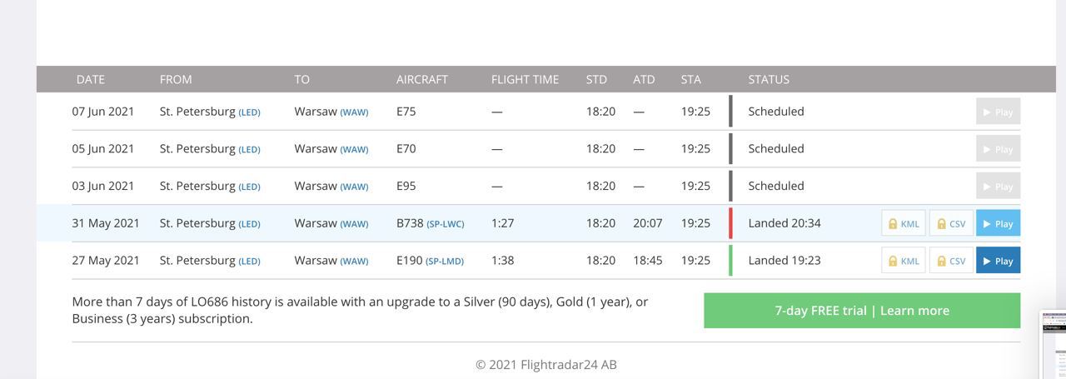Click the disabled Play button for 03 Jun
Viewport: 1066px width, 379px height.
pos(998,186)
